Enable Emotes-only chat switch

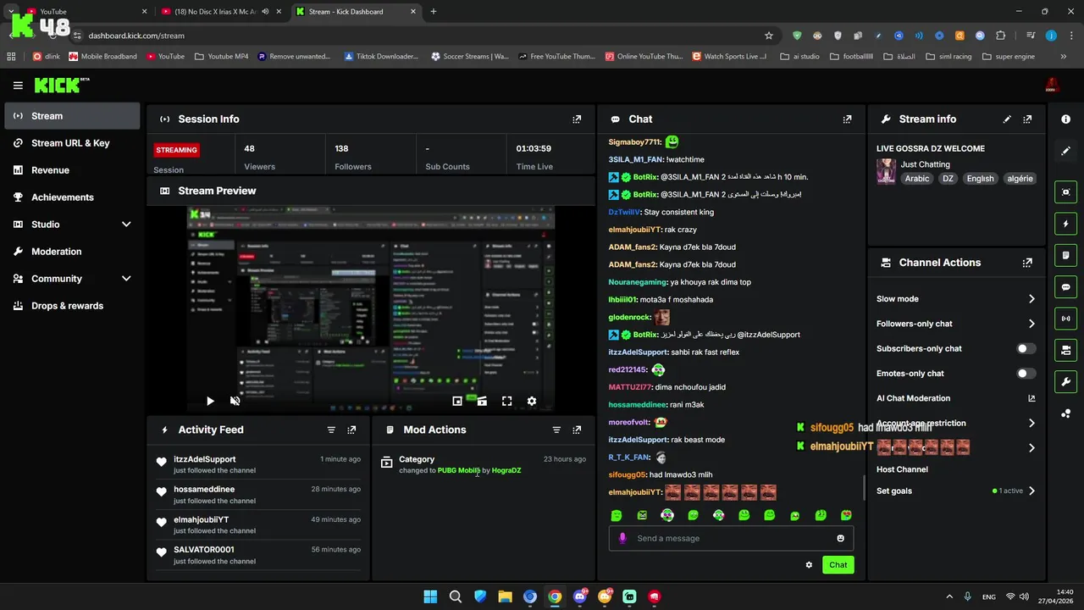[x=1026, y=374]
